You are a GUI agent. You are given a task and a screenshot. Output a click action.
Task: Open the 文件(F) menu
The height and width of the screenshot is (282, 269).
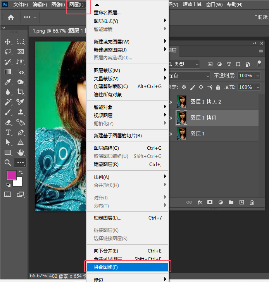point(21,5)
